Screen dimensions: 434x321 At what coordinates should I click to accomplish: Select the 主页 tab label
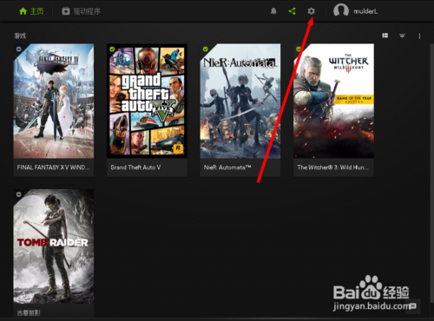click(36, 11)
